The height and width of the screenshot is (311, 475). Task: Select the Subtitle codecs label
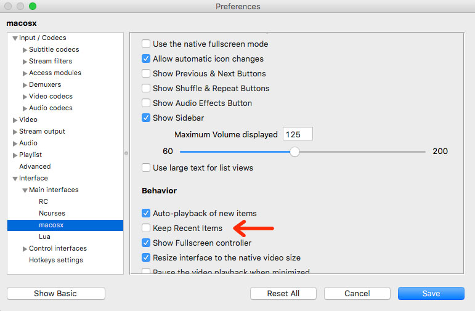pyautogui.click(x=54, y=49)
